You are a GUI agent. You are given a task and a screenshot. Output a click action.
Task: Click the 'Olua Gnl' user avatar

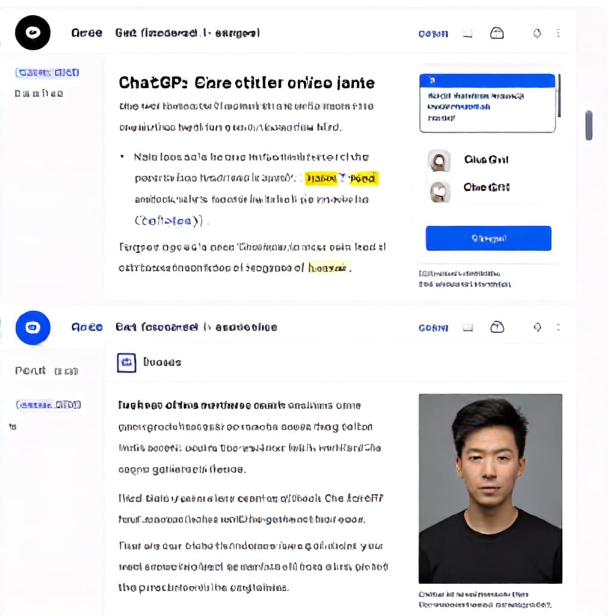point(439,160)
